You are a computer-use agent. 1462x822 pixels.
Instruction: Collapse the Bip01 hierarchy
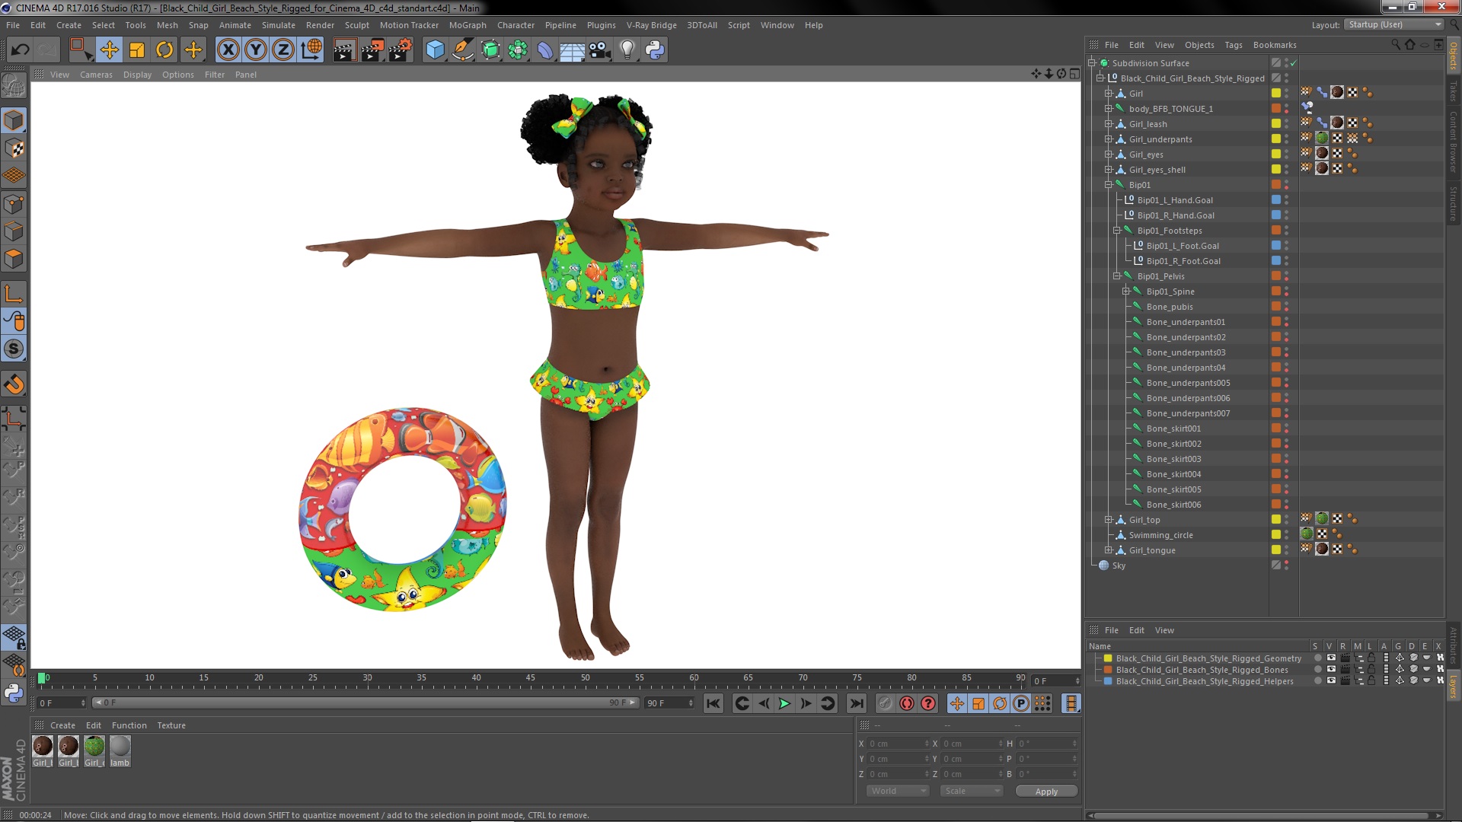click(x=1109, y=185)
